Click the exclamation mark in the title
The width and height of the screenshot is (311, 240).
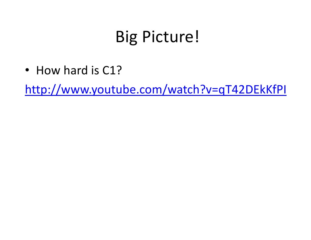tap(197, 37)
